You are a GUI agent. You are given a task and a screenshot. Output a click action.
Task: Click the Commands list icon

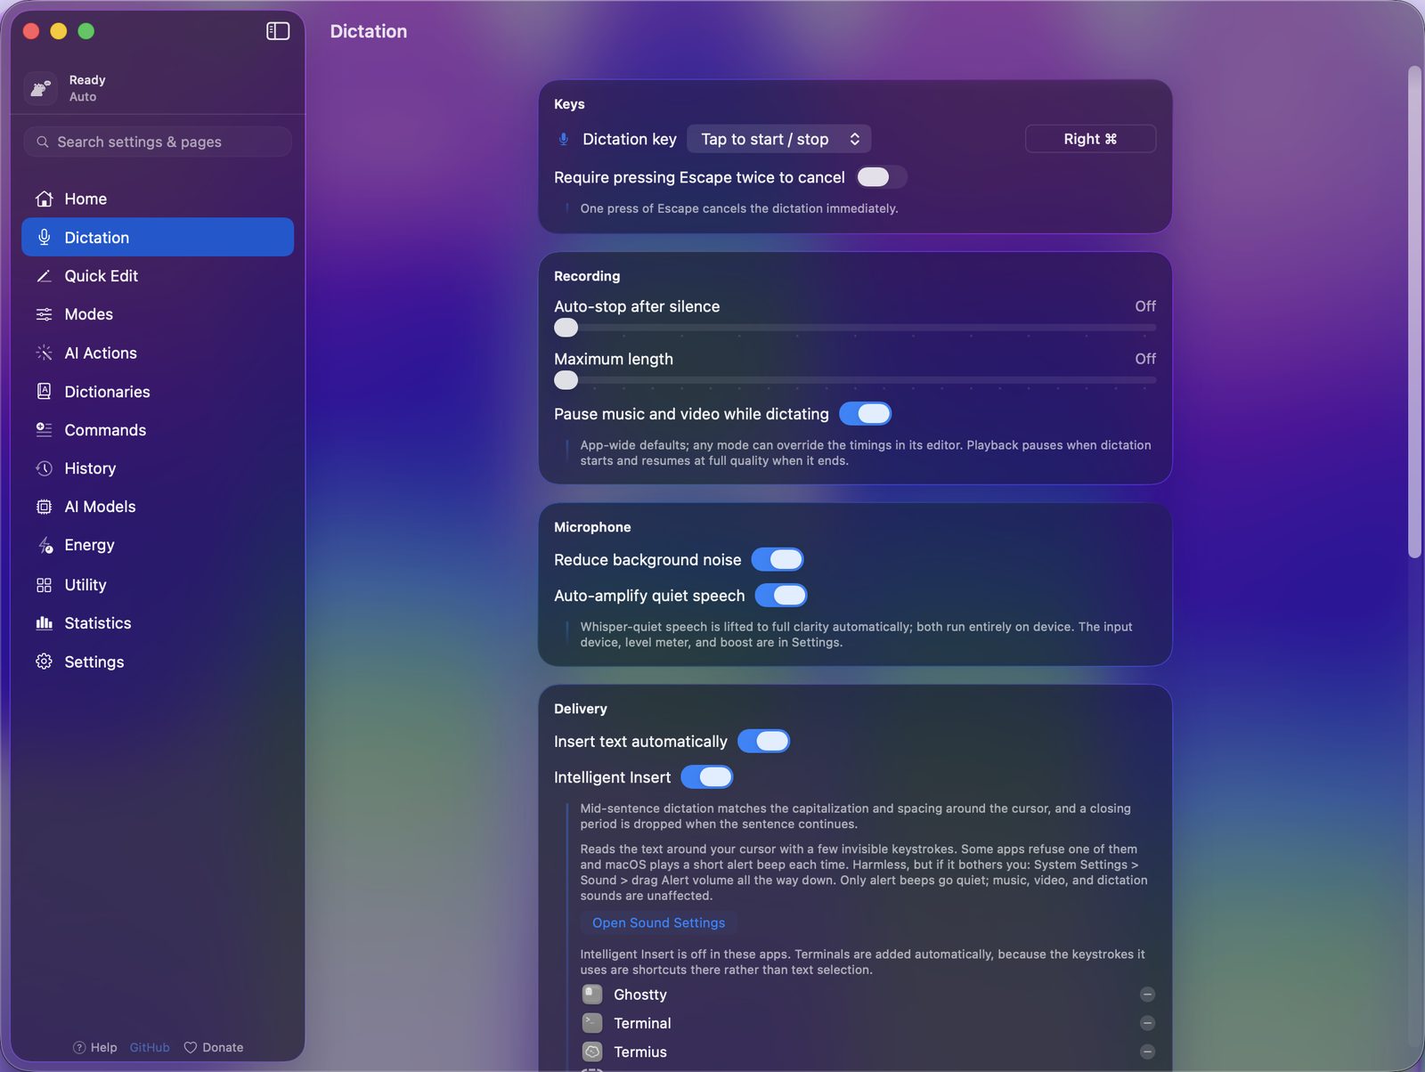pos(44,429)
